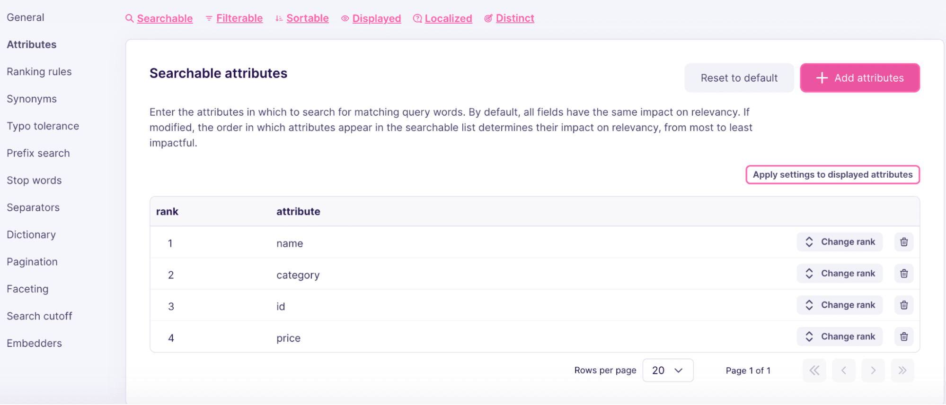Jump to last page with double-chevron icon
Image resolution: width=946 pixels, height=405 pixels.
pos(902,371)
